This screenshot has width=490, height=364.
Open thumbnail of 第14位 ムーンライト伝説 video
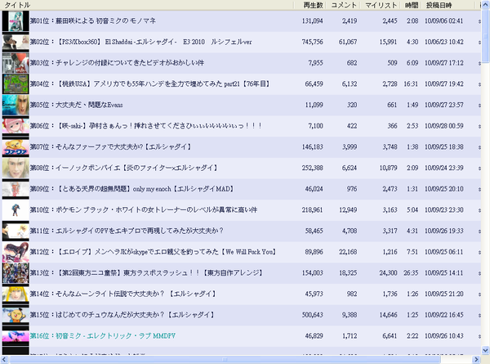(16, 294)
